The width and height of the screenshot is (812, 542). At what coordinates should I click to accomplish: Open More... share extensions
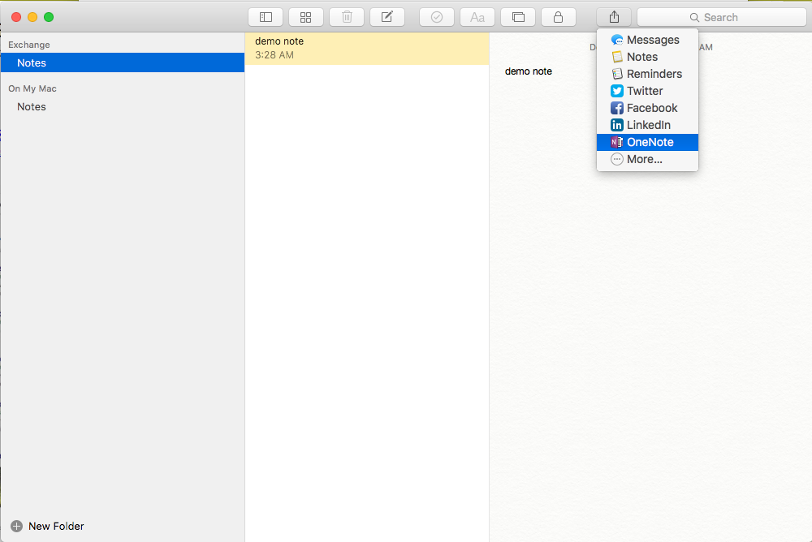(x=647, y=160)
